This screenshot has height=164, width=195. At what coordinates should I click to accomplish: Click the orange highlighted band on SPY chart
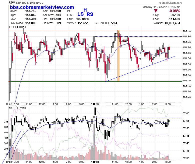tap(118, 56)
